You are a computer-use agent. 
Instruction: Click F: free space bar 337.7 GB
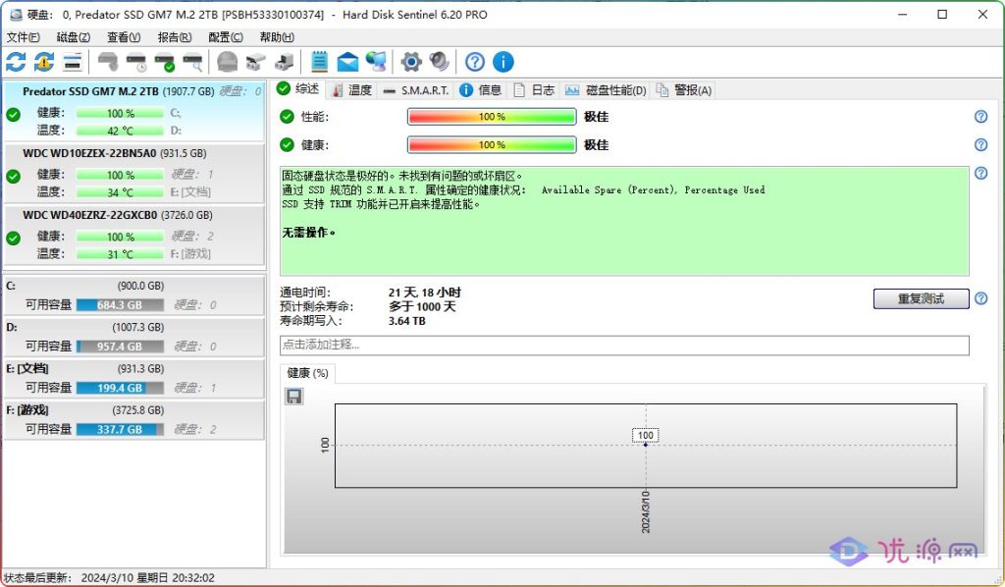[x=120, y=429]
